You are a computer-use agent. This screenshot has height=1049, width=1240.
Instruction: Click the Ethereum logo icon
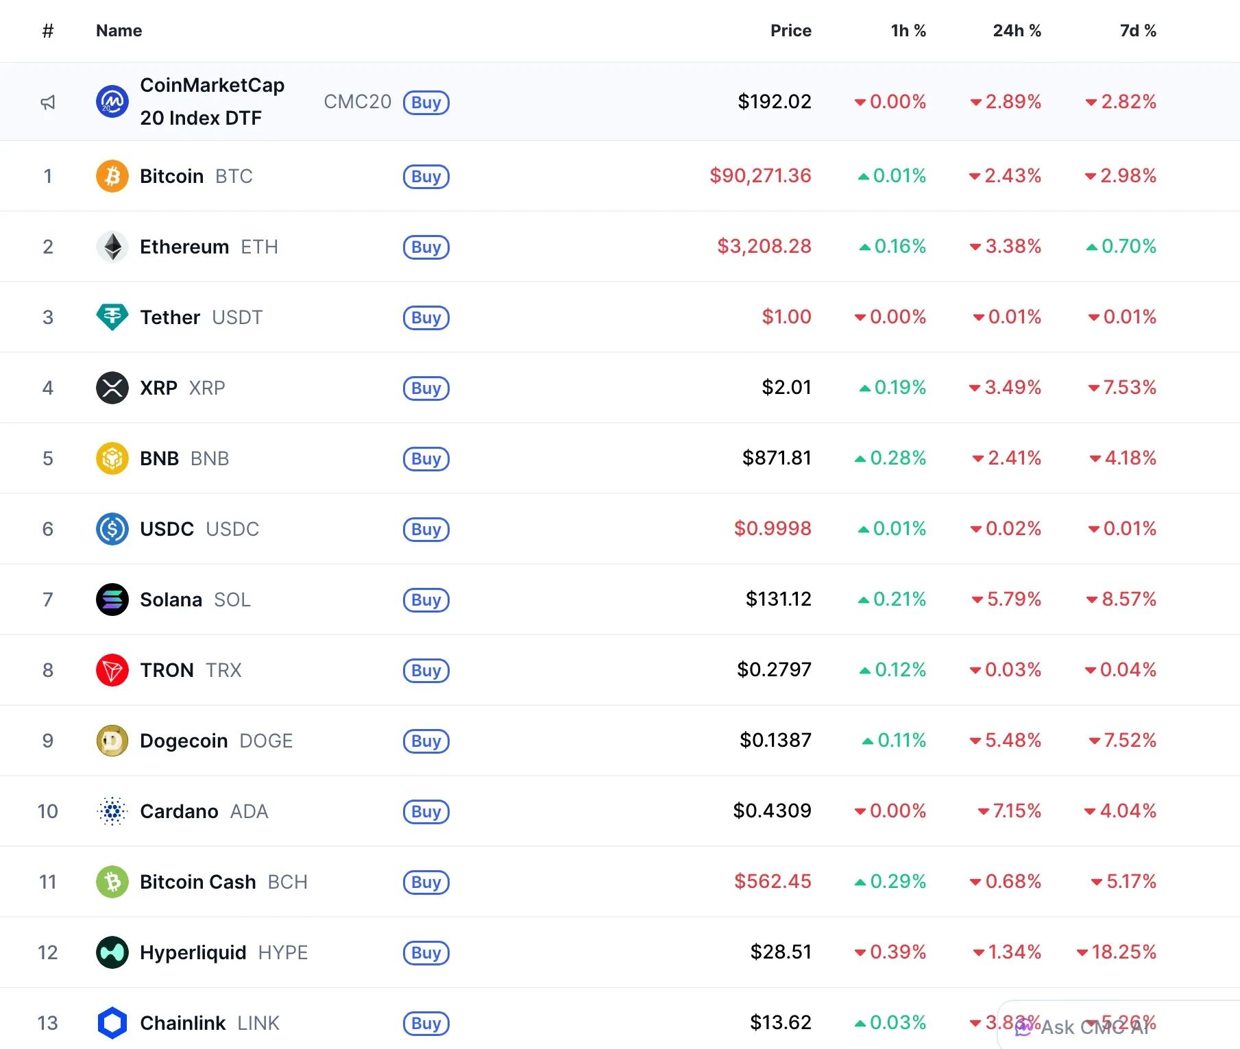[112, 247]
